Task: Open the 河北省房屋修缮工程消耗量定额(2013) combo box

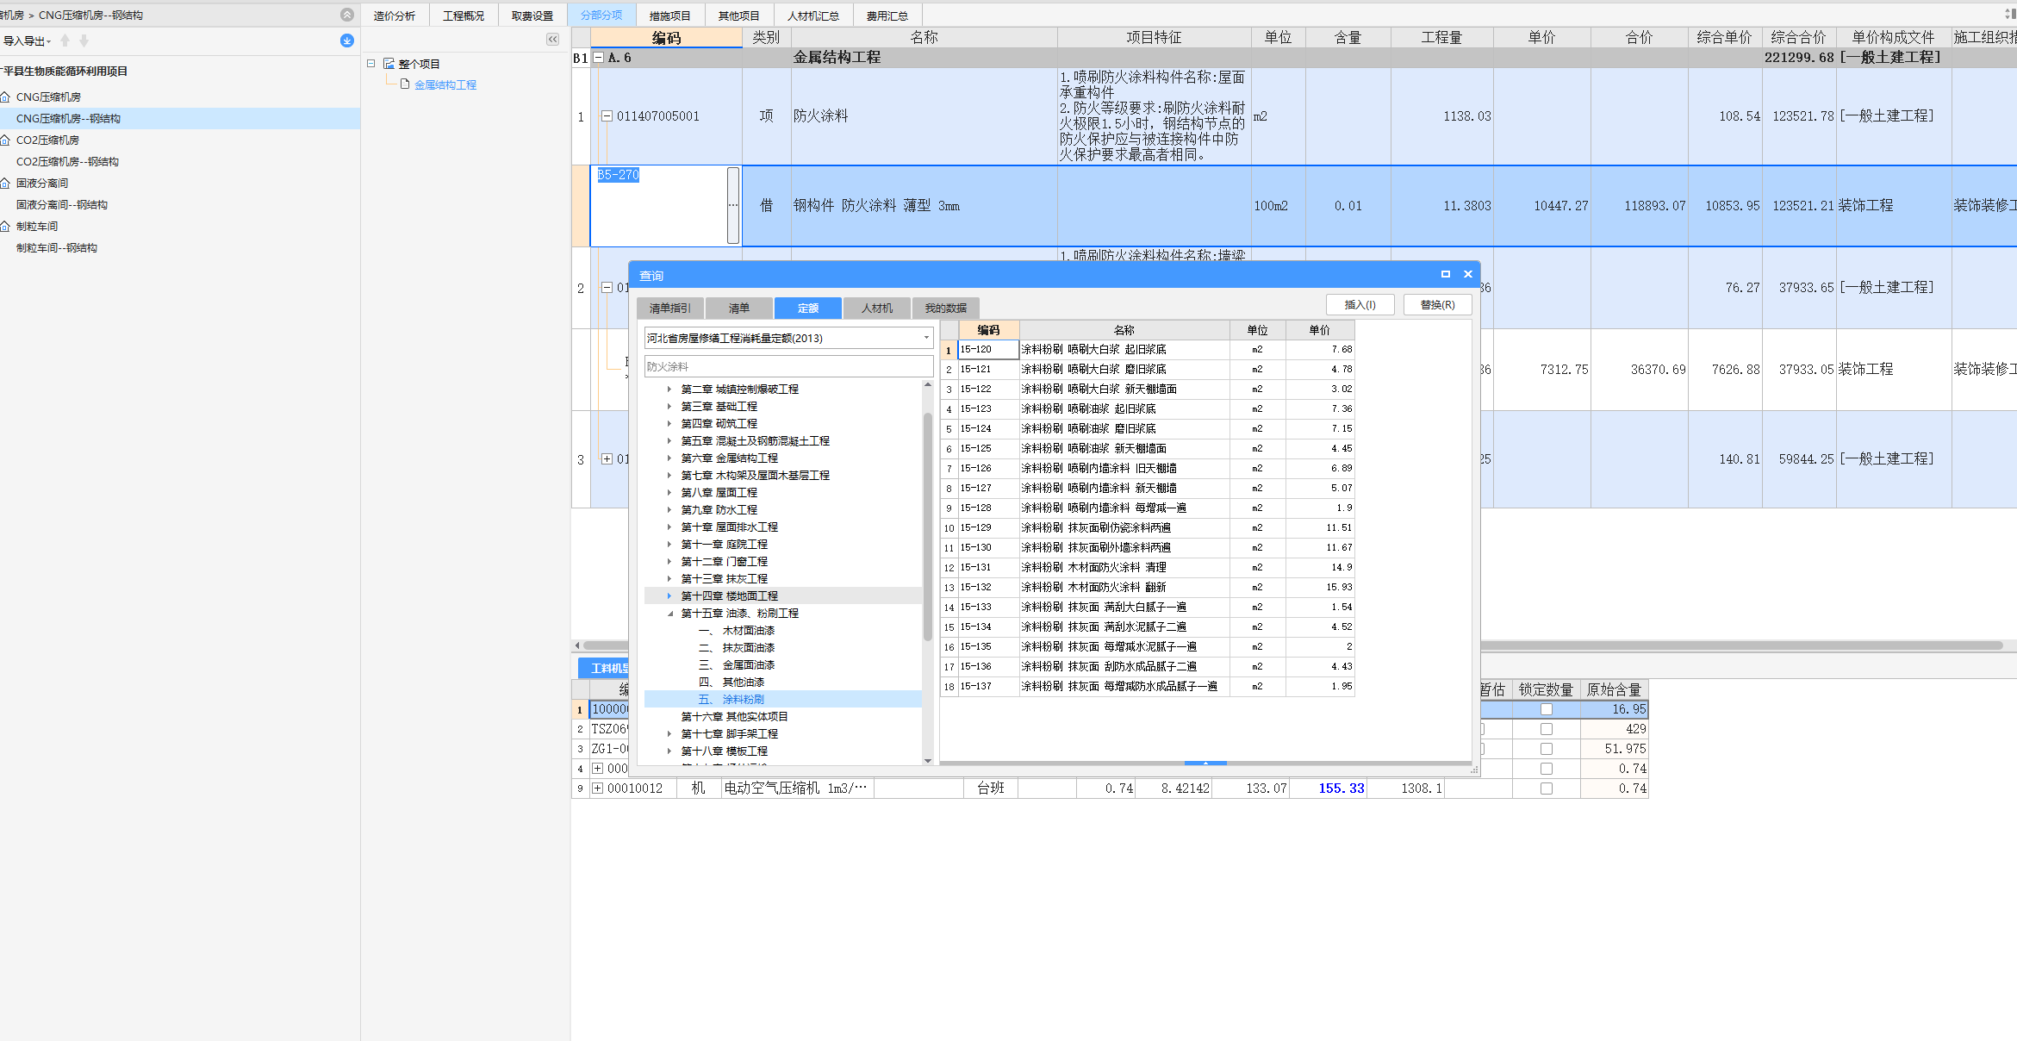Action: pyautogui.click(x=788, y=338)
